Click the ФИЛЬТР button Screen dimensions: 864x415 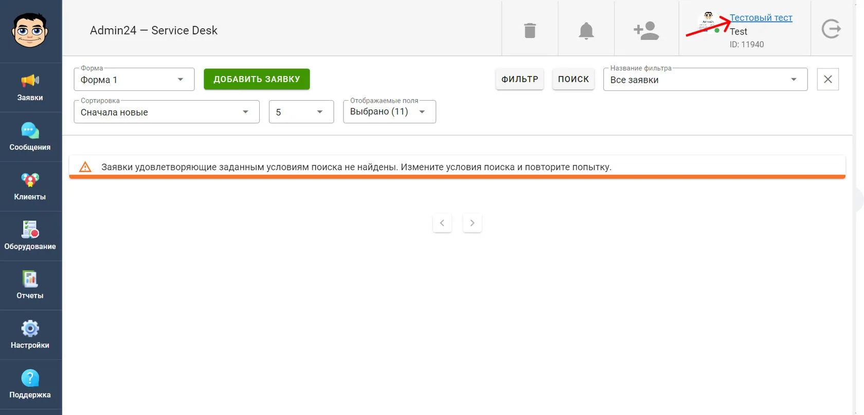coord(520,79)
